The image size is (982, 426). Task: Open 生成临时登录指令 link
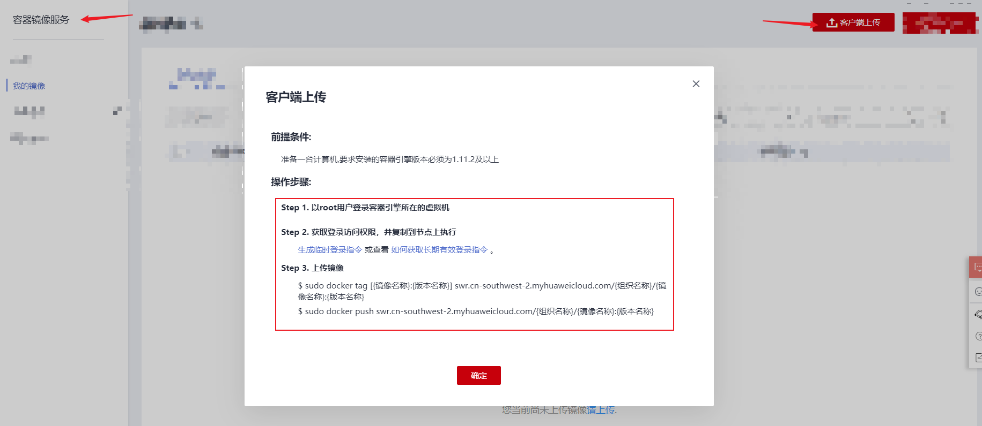coord(330,250)
